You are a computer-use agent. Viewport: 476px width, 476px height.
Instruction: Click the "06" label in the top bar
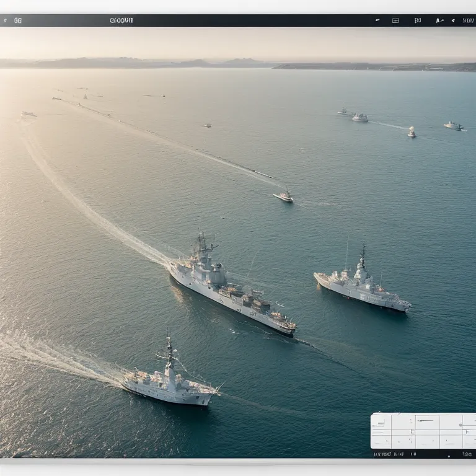(x=17, y=20)
